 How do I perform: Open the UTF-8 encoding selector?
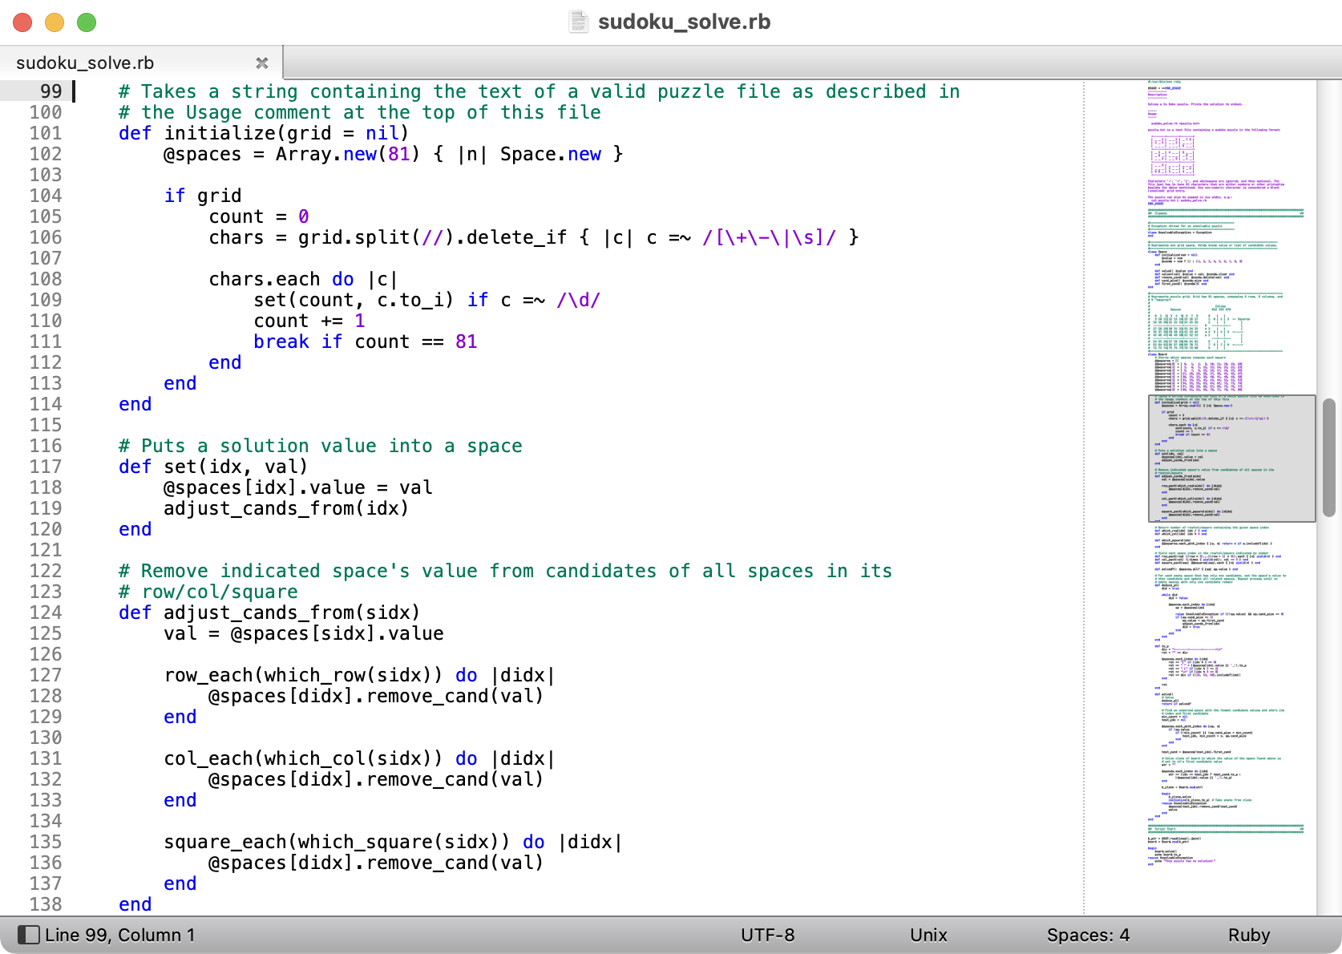767,935
